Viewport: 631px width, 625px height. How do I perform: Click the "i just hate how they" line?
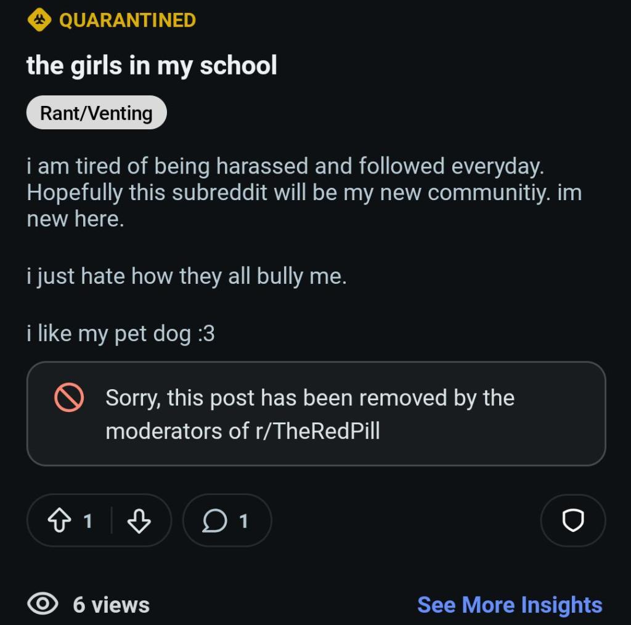click(x=187, y=276)
